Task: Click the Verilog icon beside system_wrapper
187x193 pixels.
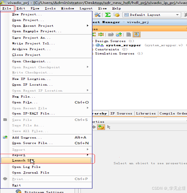Action: coord(98,45)
